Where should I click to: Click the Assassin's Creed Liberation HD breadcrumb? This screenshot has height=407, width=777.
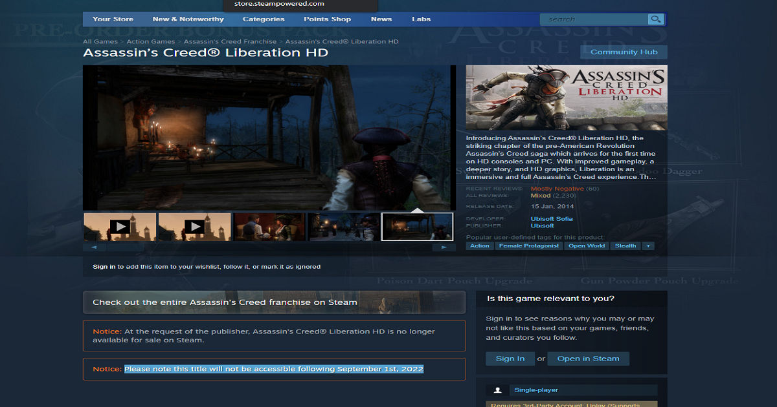click(342, 42)
